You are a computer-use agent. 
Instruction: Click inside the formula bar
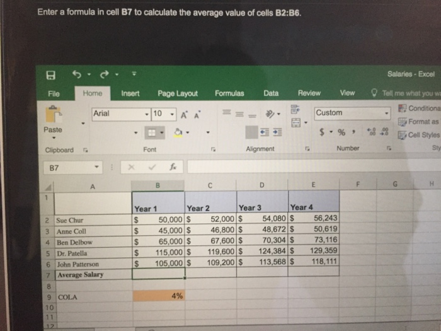coord(314,166)
